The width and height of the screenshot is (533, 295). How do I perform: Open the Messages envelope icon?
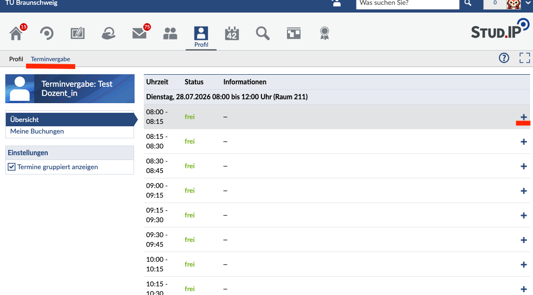click(x=139, y=33)
